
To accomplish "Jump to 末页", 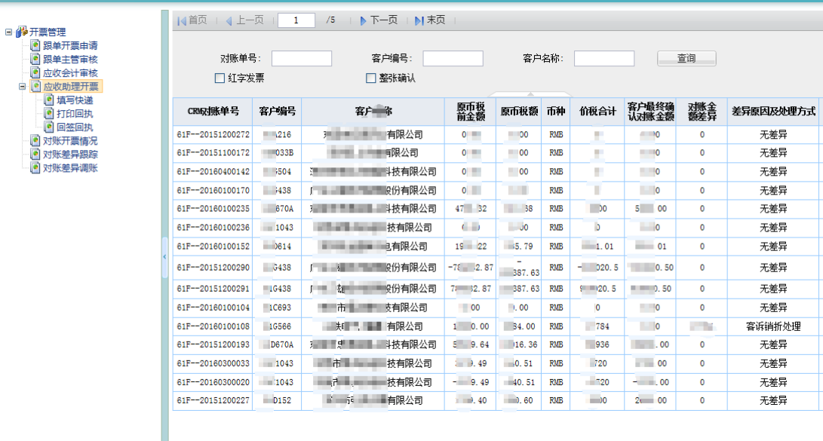I will coord(436,20).
